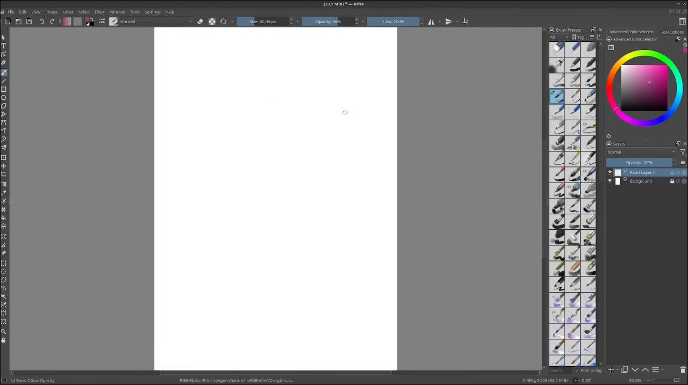688x385 pixels.
Task: Select the Background layer row
Action: point(647,181)
